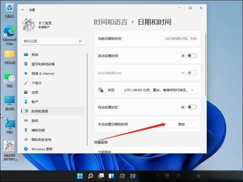243x182 pixels.
Task: Open System settings category
Action: tap(53, 55)
